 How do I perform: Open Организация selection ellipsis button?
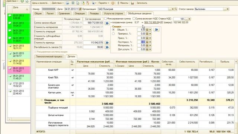pos(170,9)
